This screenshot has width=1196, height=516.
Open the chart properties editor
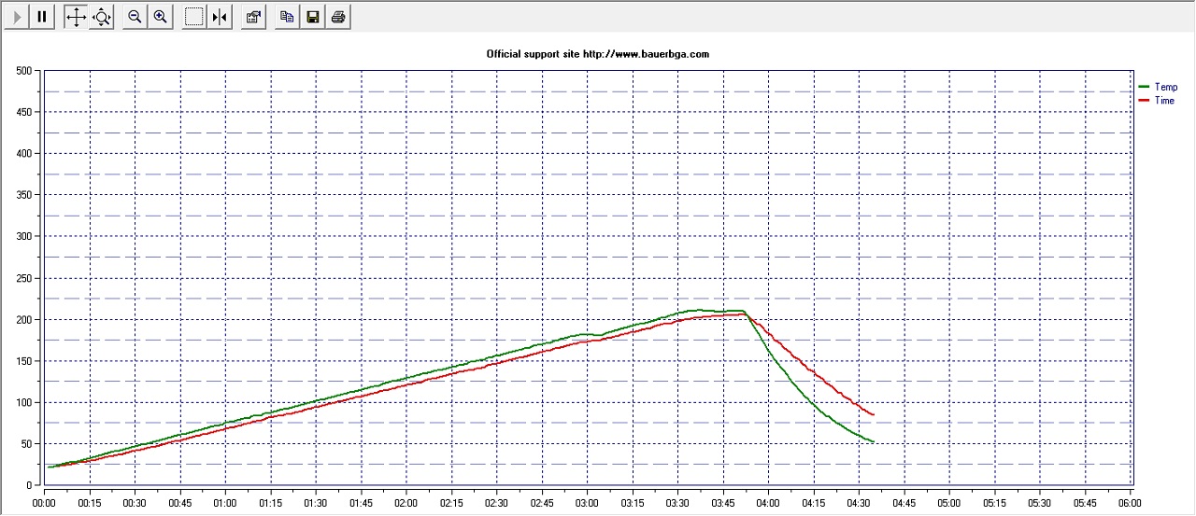253,17
